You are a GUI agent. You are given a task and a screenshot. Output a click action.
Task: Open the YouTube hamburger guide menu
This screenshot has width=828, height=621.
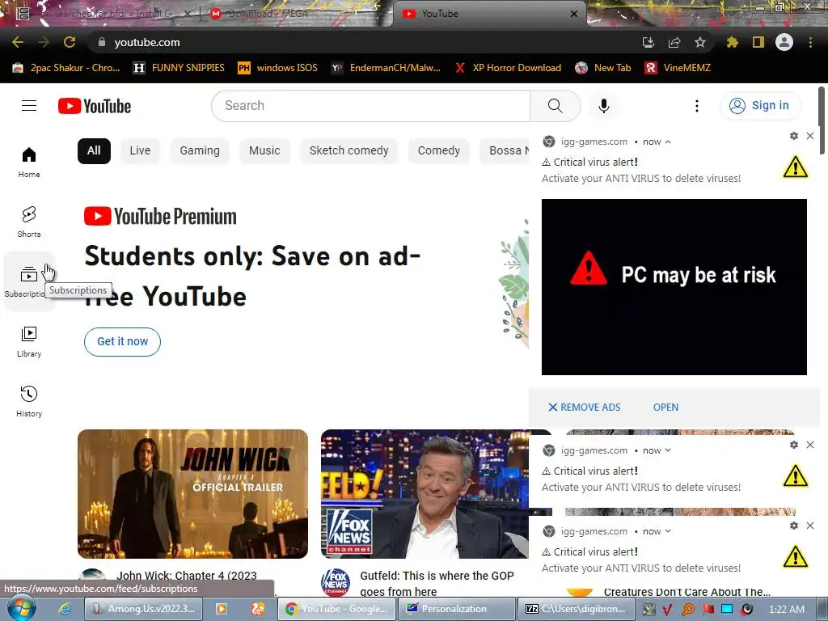[x=29, y=106]
